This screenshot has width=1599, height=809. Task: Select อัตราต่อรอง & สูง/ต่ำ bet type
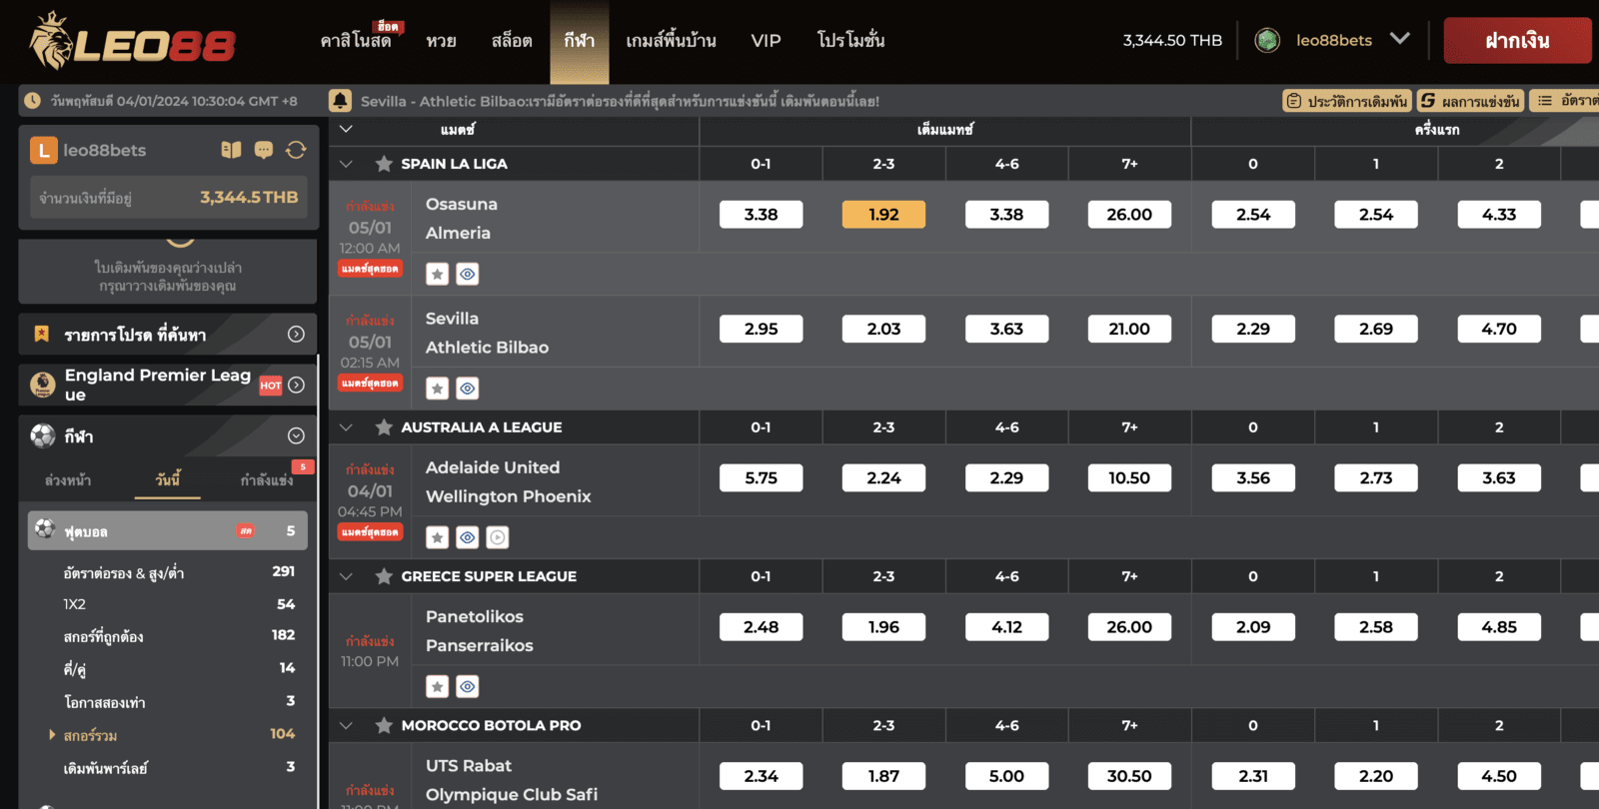coord(124,572)
